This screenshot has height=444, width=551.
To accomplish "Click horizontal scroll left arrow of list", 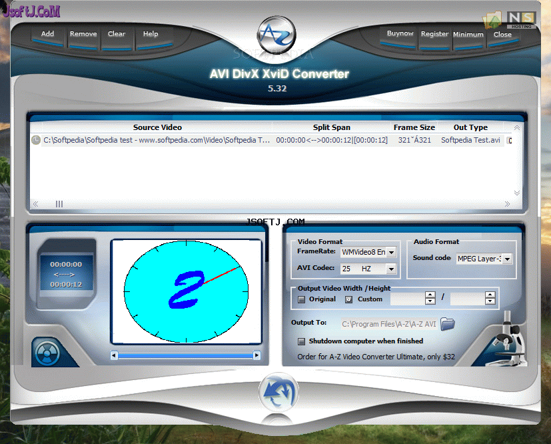I will [35, 204].
